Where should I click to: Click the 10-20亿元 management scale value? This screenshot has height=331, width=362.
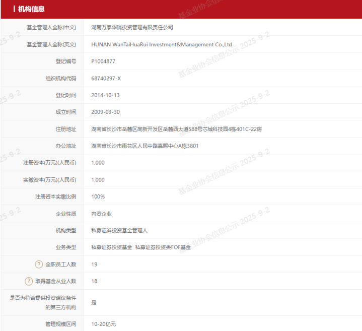tap(103, 324)
